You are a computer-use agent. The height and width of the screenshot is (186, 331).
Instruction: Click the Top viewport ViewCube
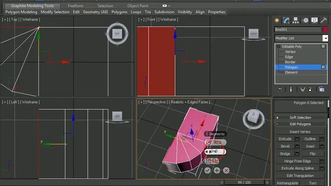coord(117,34)
